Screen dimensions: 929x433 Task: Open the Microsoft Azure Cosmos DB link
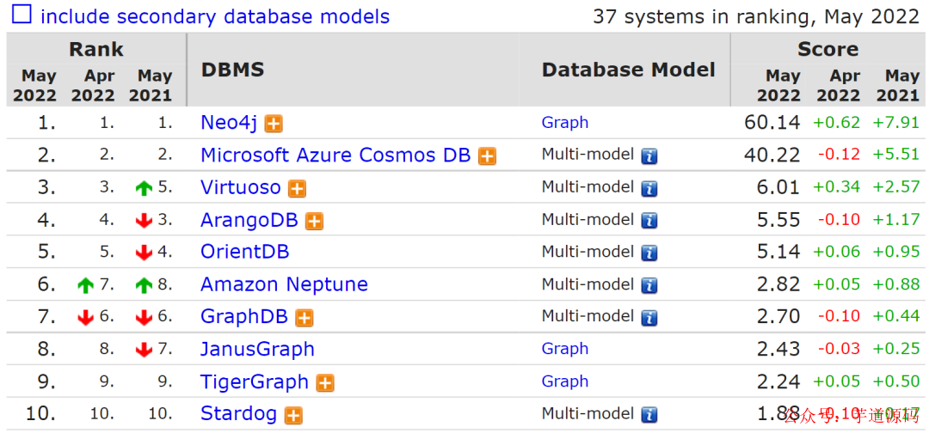[x=335, y=155]
